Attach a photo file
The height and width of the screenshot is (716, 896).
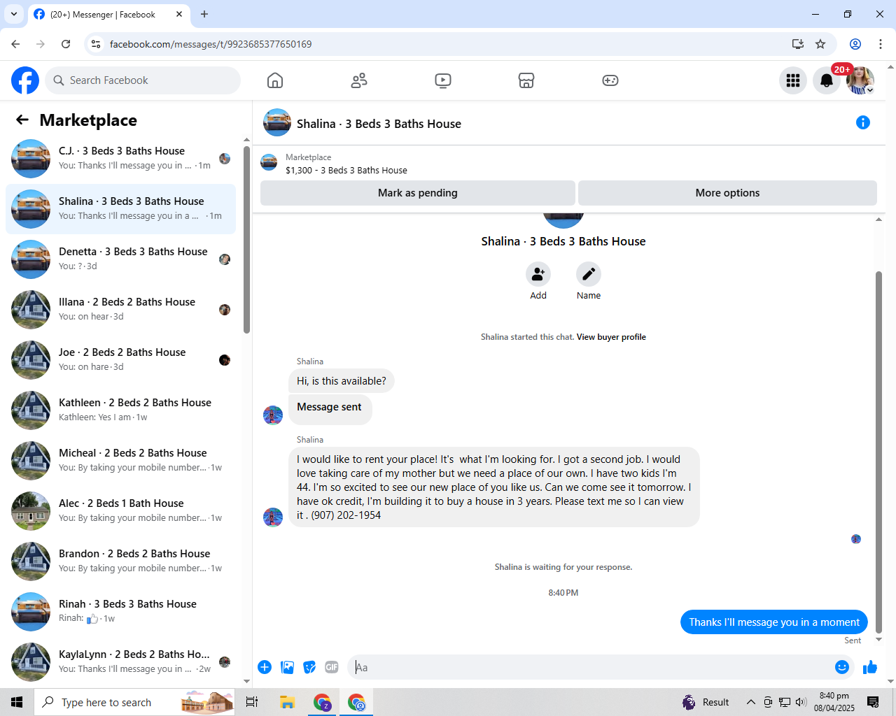pyautogui.click(x=287, y=667)
